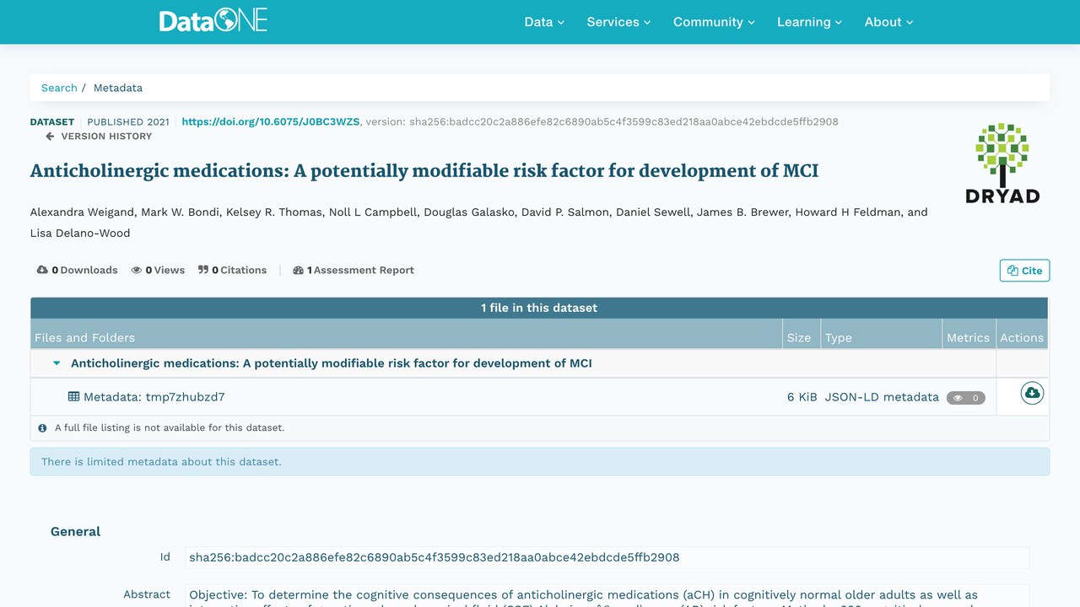Click the file views metric badge
Image resolution: width=1080 pixels, height=607 pixels.
click(965, 398)
